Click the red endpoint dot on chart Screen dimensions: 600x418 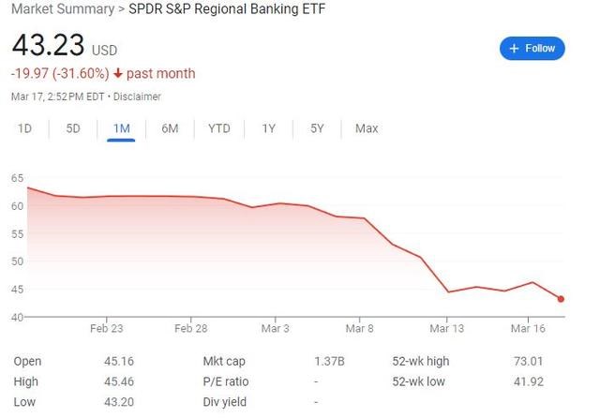[x=561, y=299]
